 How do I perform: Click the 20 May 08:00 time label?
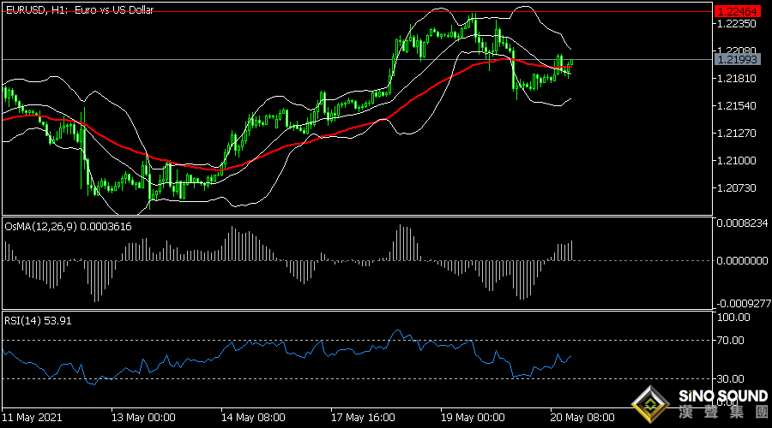tap(582, 419)
